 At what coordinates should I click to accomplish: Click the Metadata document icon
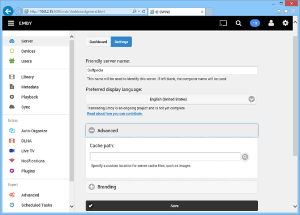[12, 87]
